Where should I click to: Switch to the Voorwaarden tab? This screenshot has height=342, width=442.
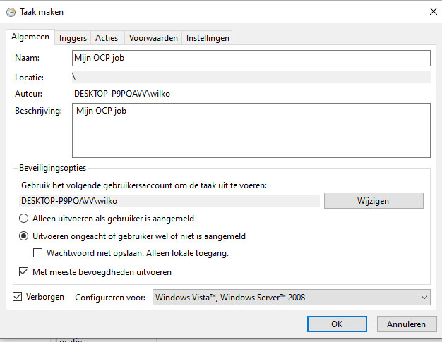[x=153, y=38]
